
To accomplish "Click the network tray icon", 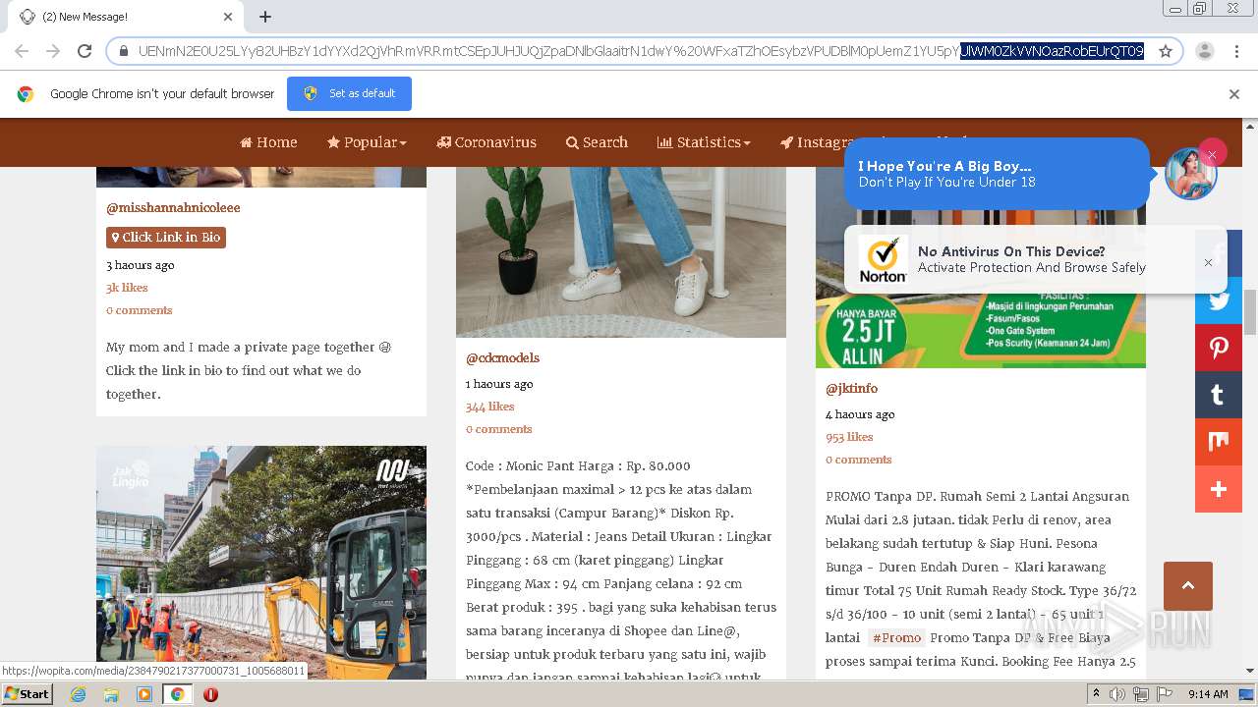I will click(x=1140, y=694).
